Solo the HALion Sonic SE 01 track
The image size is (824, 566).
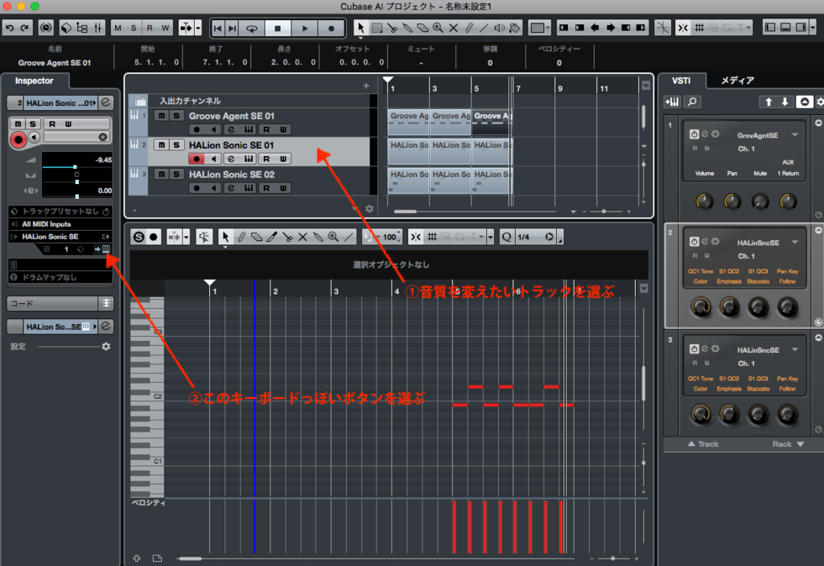tap(176, 145)
